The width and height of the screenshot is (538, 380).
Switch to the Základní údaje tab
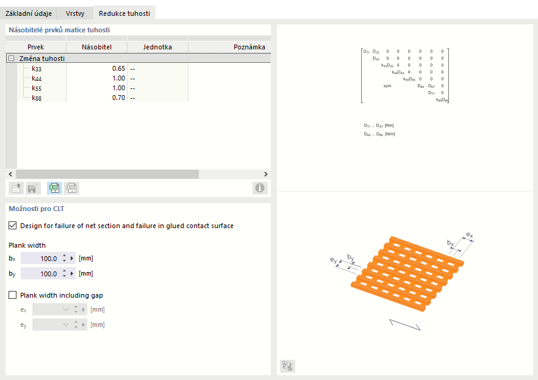(29, 13)
